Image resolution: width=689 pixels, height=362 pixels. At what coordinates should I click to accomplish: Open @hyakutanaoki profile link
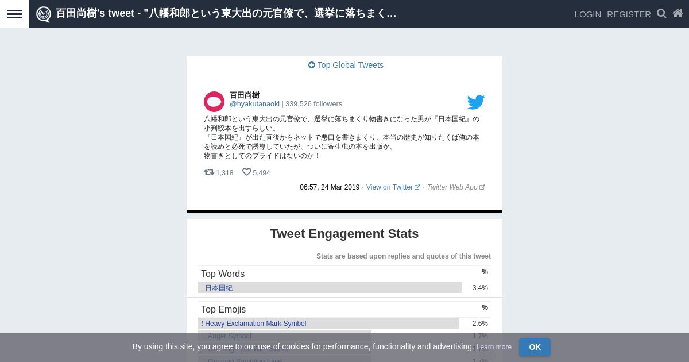pyautogui.click(x=254, y=104)
